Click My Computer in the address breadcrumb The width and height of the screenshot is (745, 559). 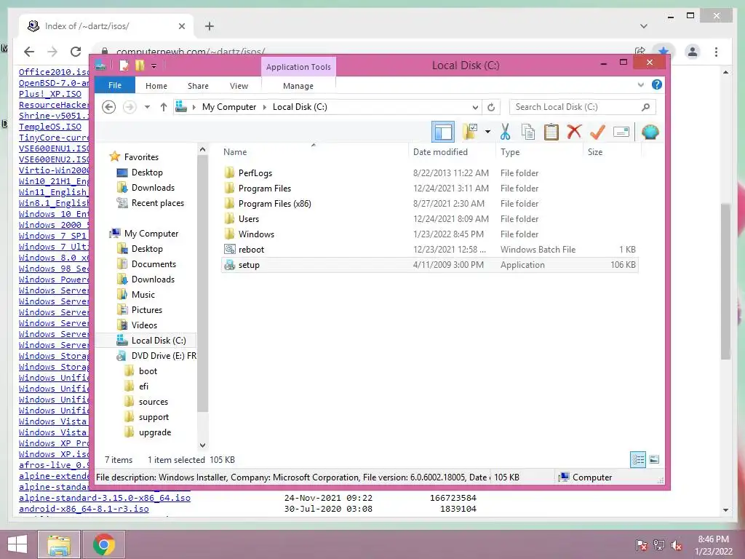click(229, 107)
